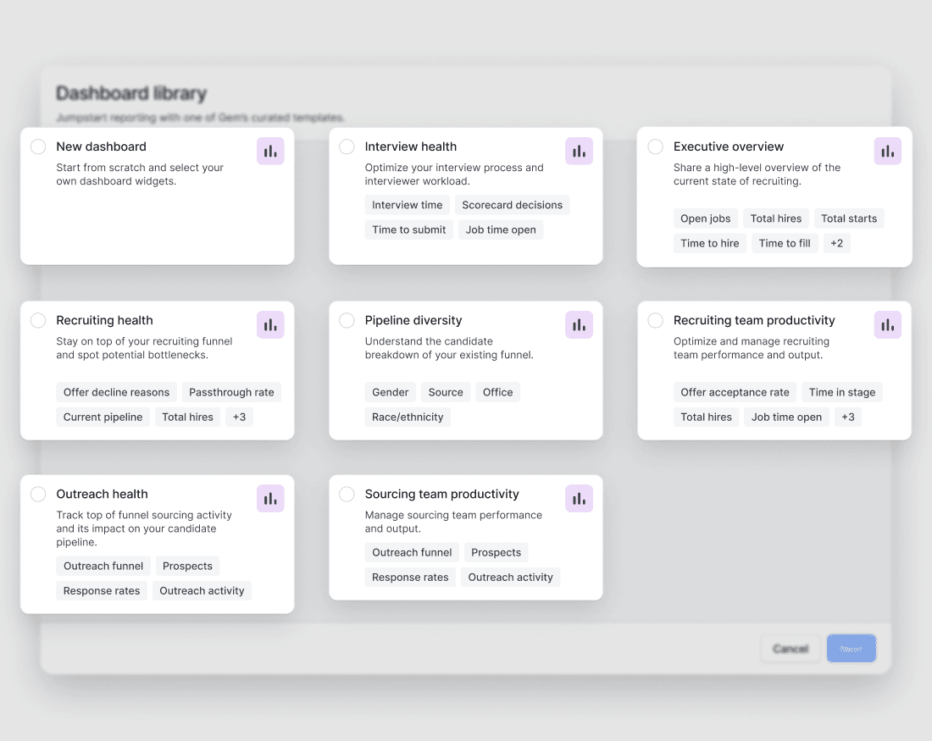
Task: Click the chart icon on Recruiting team productivity
Action: [887, 324]
